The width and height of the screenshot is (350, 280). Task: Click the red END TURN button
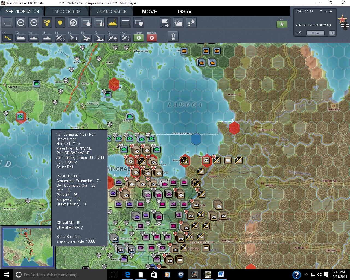click(x=152, y=37)
